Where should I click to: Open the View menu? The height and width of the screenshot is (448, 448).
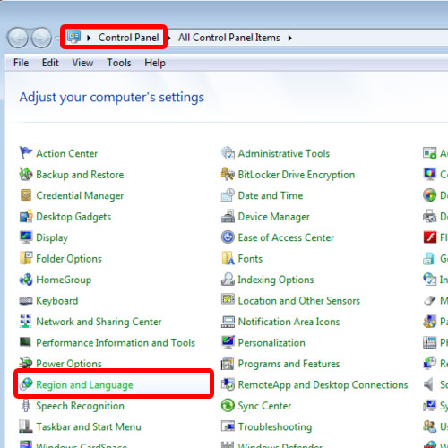[x=82, y=63]
